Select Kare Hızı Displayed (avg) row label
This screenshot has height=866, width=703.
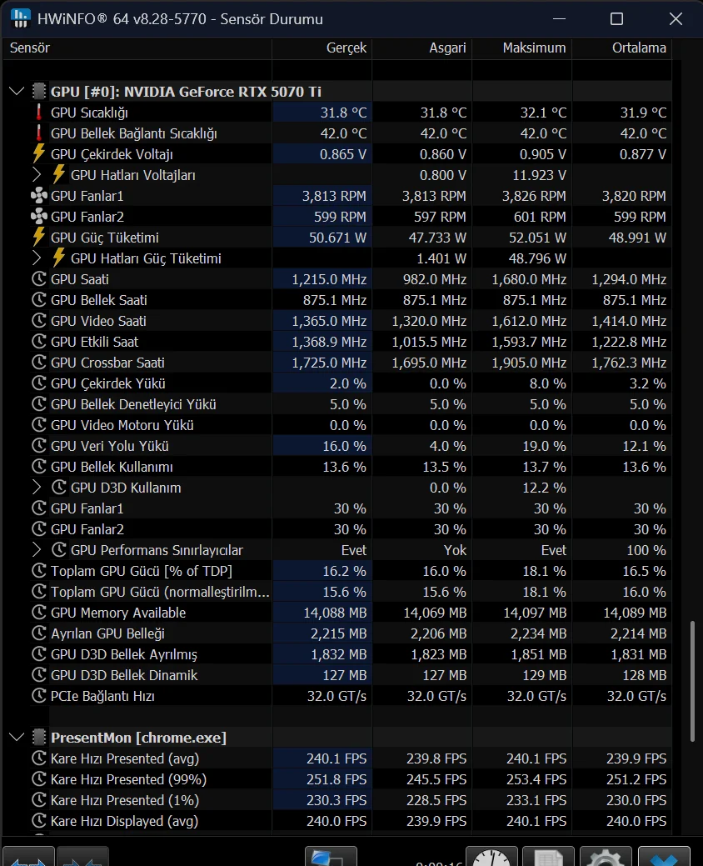[x=124, y=821]
